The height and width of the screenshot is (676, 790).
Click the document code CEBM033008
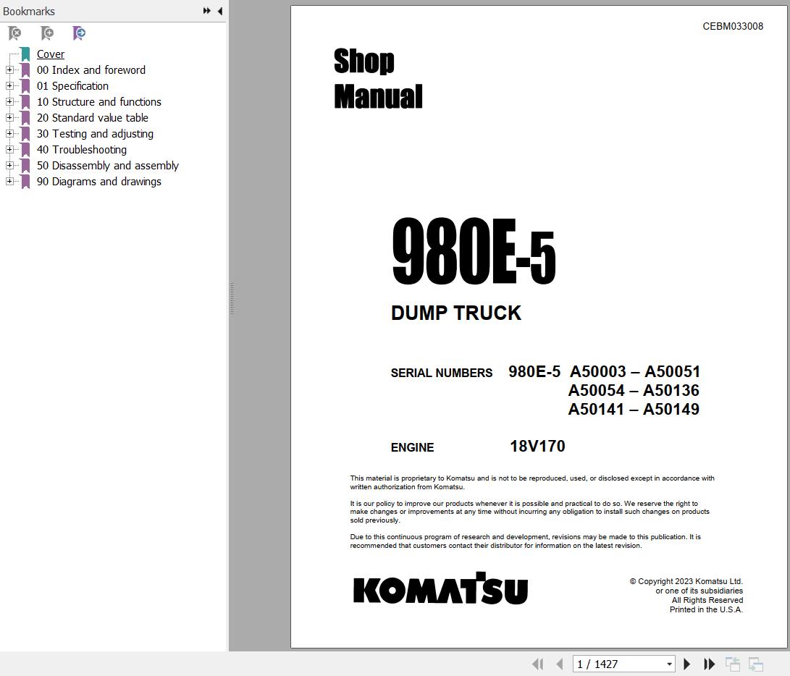(x=733, y=26)
